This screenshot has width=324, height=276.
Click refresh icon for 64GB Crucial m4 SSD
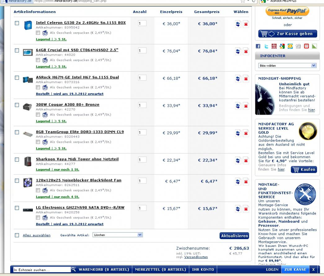click(238, 52)
